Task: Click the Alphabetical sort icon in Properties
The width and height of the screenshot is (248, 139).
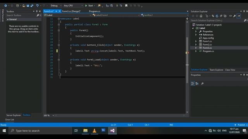Action: [197, 84]
